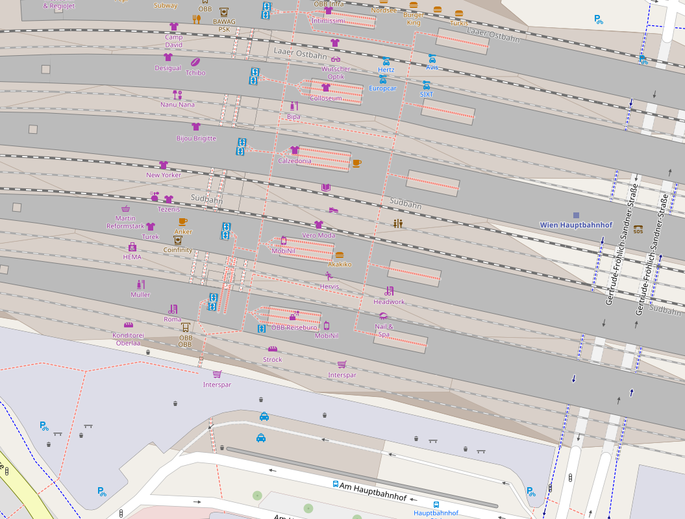Click the SOS emergency phone icon

click(x=638, y=229)
